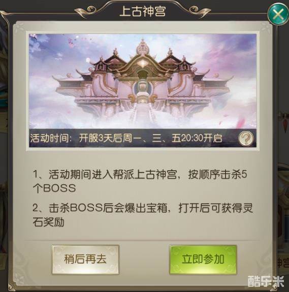Click the golden spire on top of the palace
The width and height of the screenshot is (289, 292).
143,47
